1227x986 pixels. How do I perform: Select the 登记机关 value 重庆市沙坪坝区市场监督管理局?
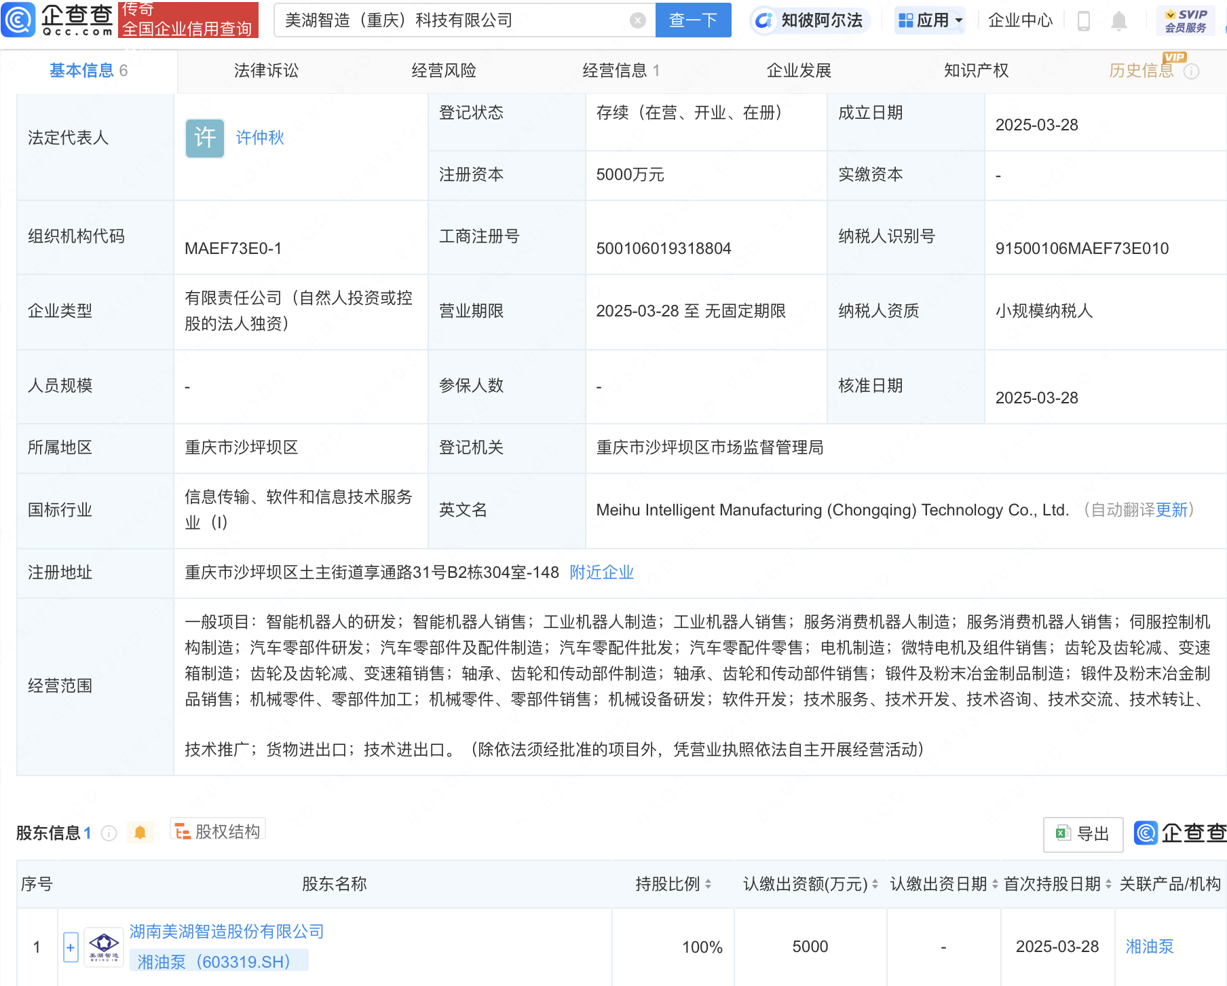coord(709,448)
